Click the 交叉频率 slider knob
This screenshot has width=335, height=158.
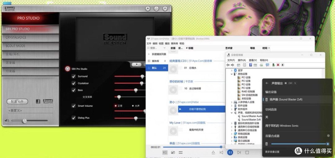(119, 97)
